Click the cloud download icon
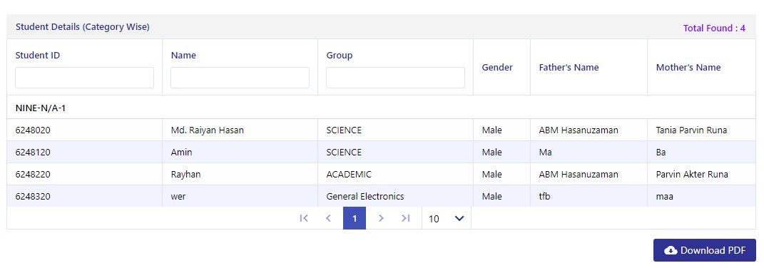 671,250
